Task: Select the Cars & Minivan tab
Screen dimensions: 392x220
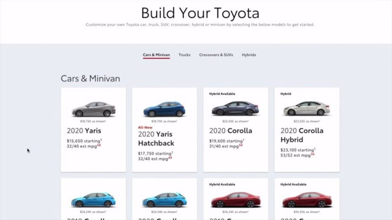Action: [x=156, y=55]
